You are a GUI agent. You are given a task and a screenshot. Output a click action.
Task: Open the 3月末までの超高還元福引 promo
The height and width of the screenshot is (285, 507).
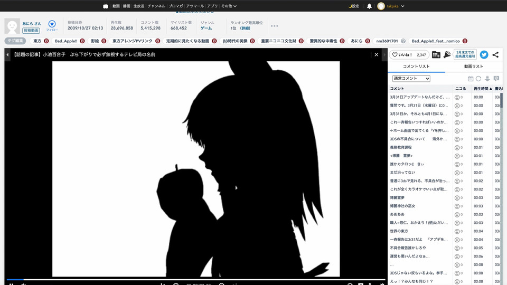(465, 54)
